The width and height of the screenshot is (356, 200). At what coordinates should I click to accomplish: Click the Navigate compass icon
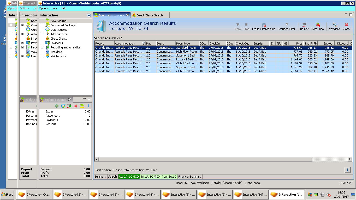(334, 25)
